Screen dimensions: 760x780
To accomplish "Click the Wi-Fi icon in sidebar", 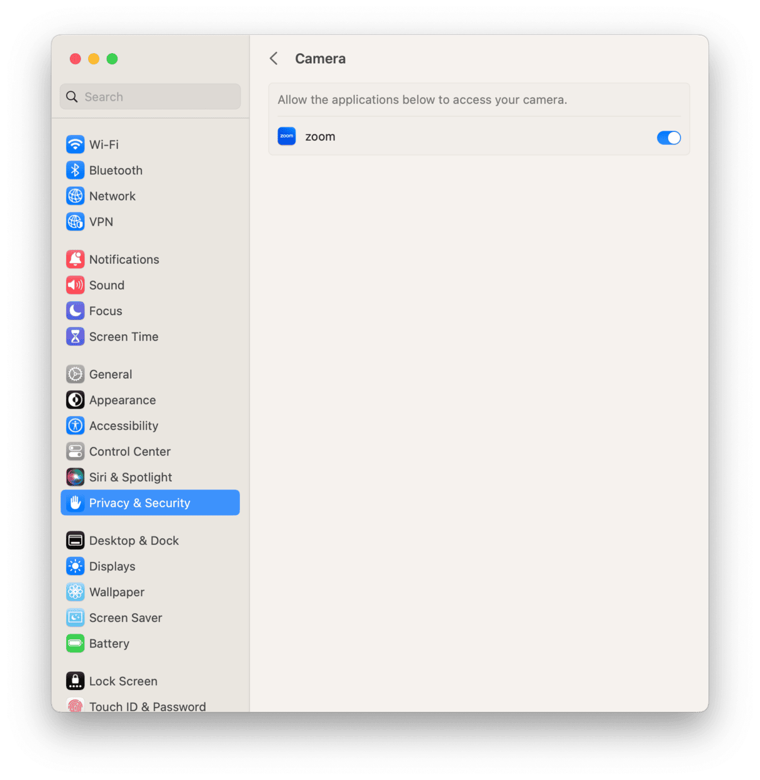I will 75,144.
